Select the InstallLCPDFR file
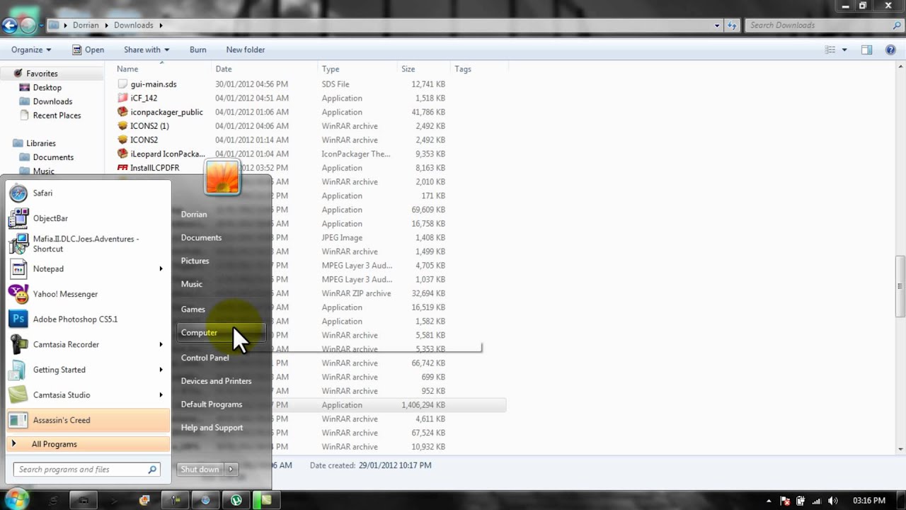Viewport: 906px width, 510px height. 154,168
